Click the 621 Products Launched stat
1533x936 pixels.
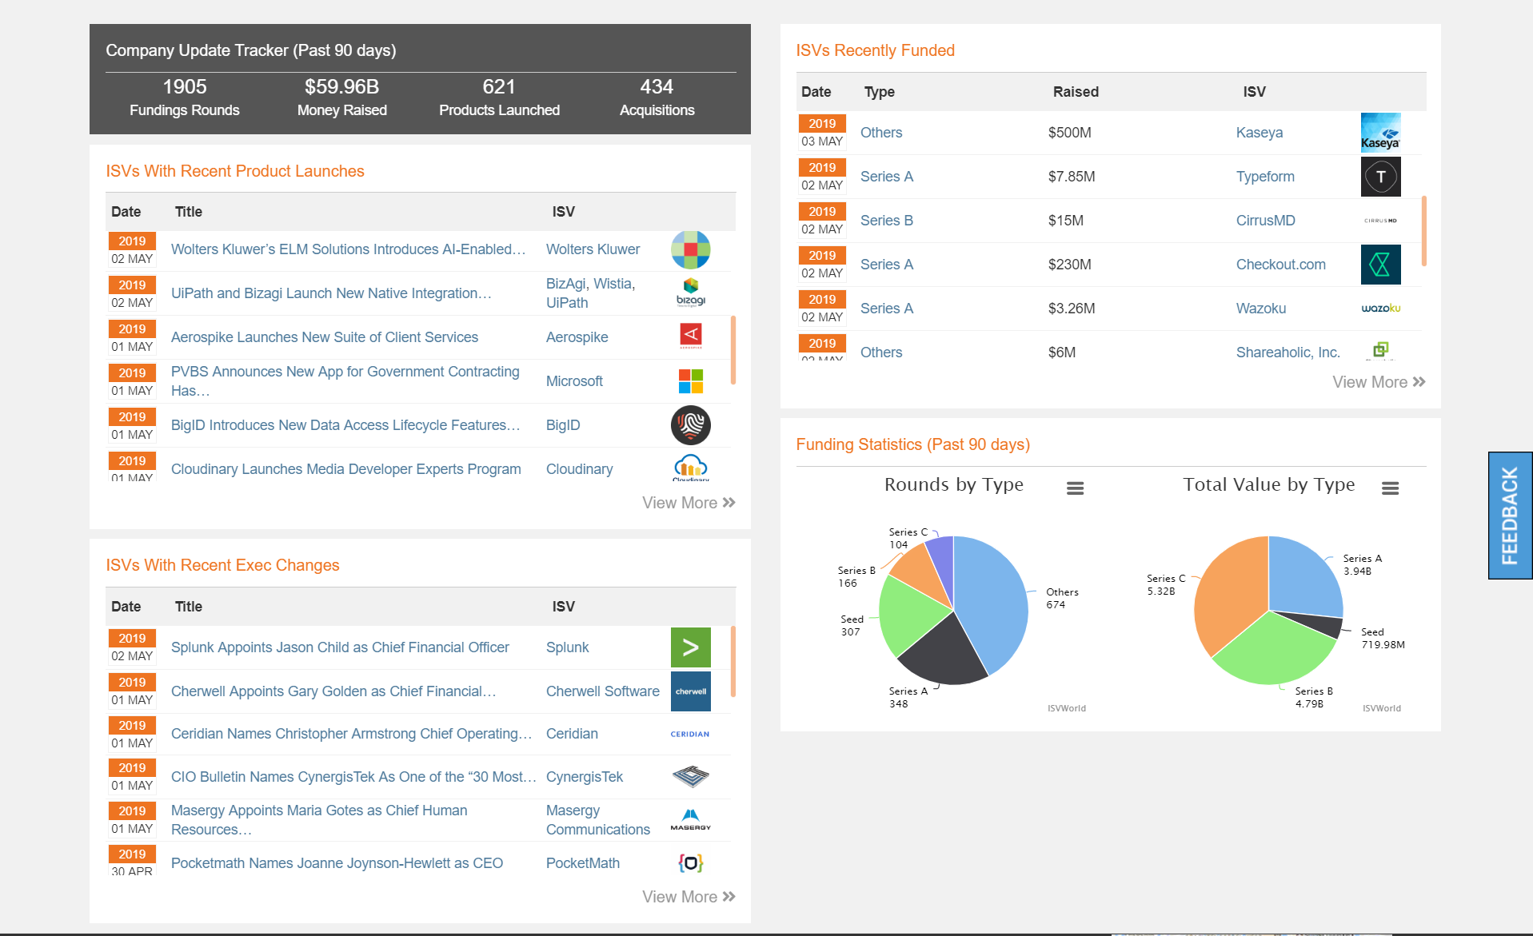coord(499,97)
